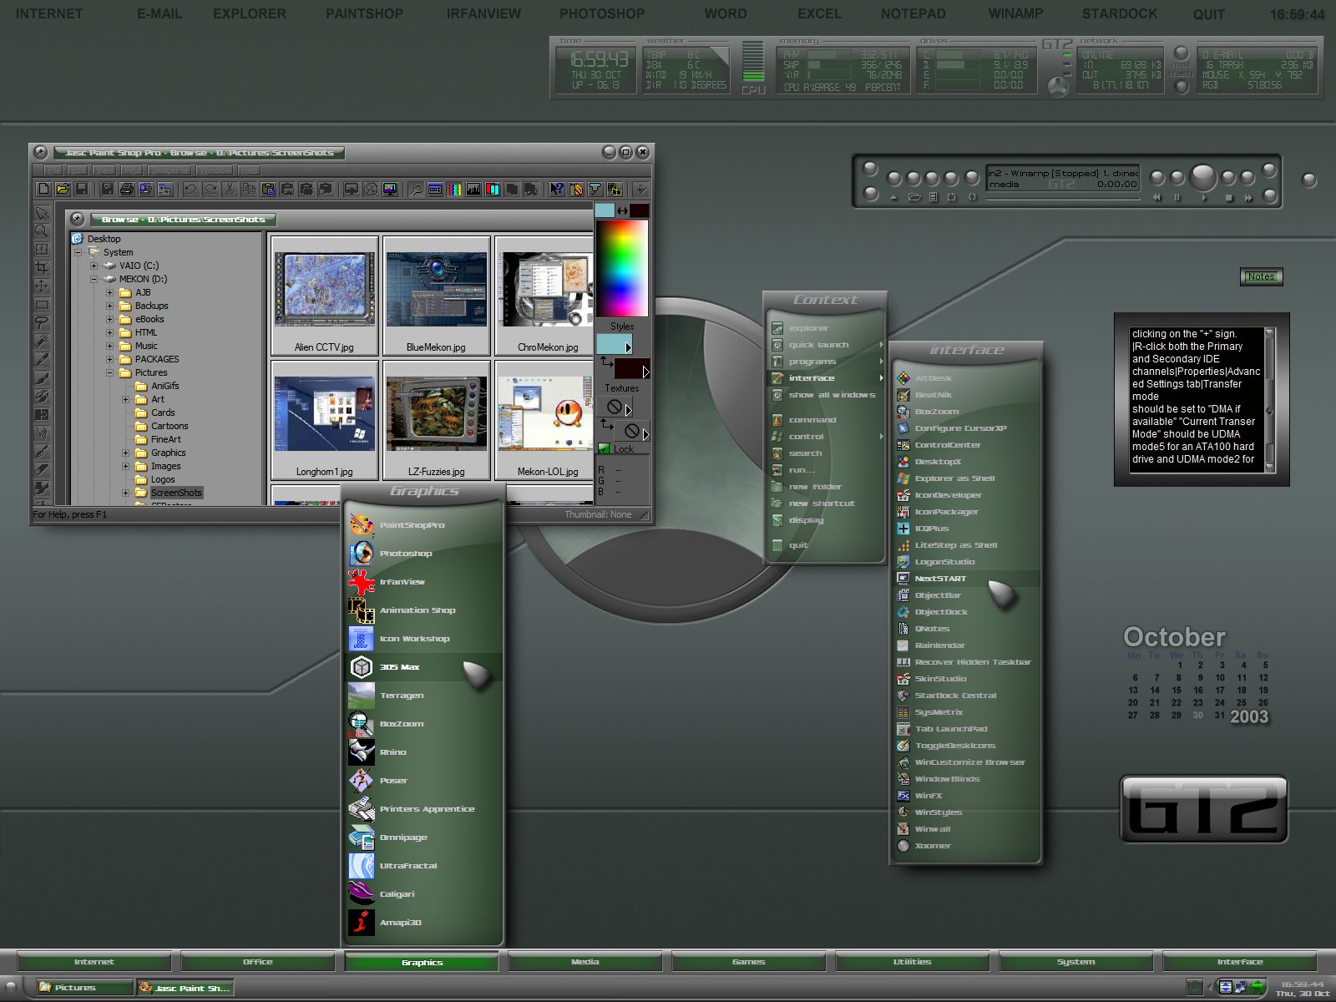Click the histogram window icon in Paint Shop Pro toolbar

click(x=473, y=190)
